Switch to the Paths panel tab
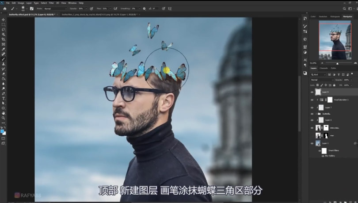The height and width of the screenshot is (203, 358). point(333,68)
